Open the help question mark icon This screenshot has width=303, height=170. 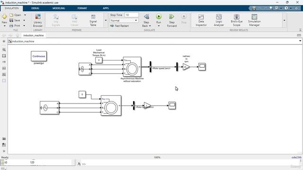pos(286,8)
